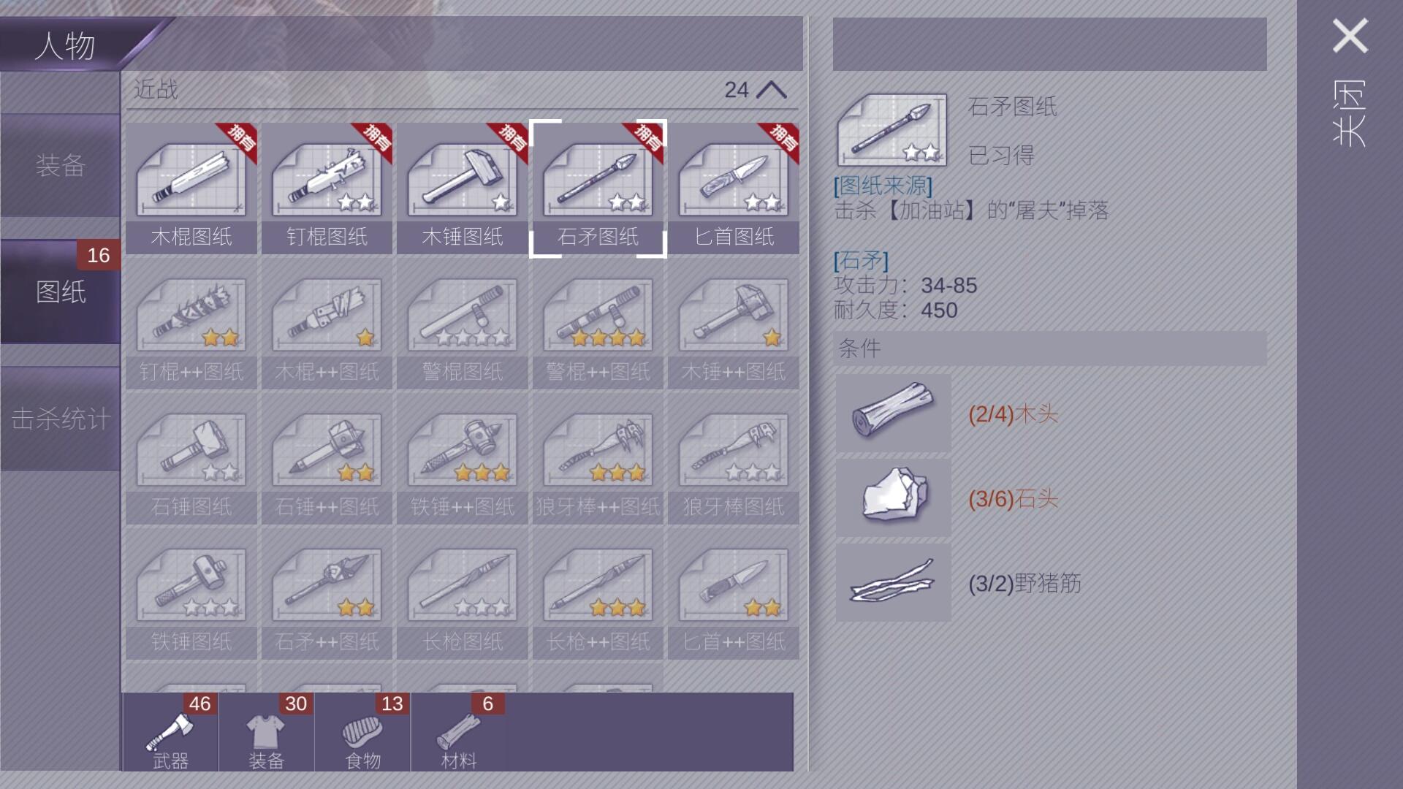
Task: Click the 野猪筋 material icon
Action: 893,582
